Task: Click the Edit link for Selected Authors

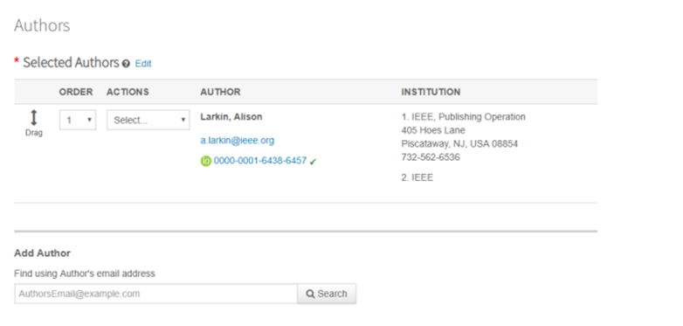Action: (143, 64)
